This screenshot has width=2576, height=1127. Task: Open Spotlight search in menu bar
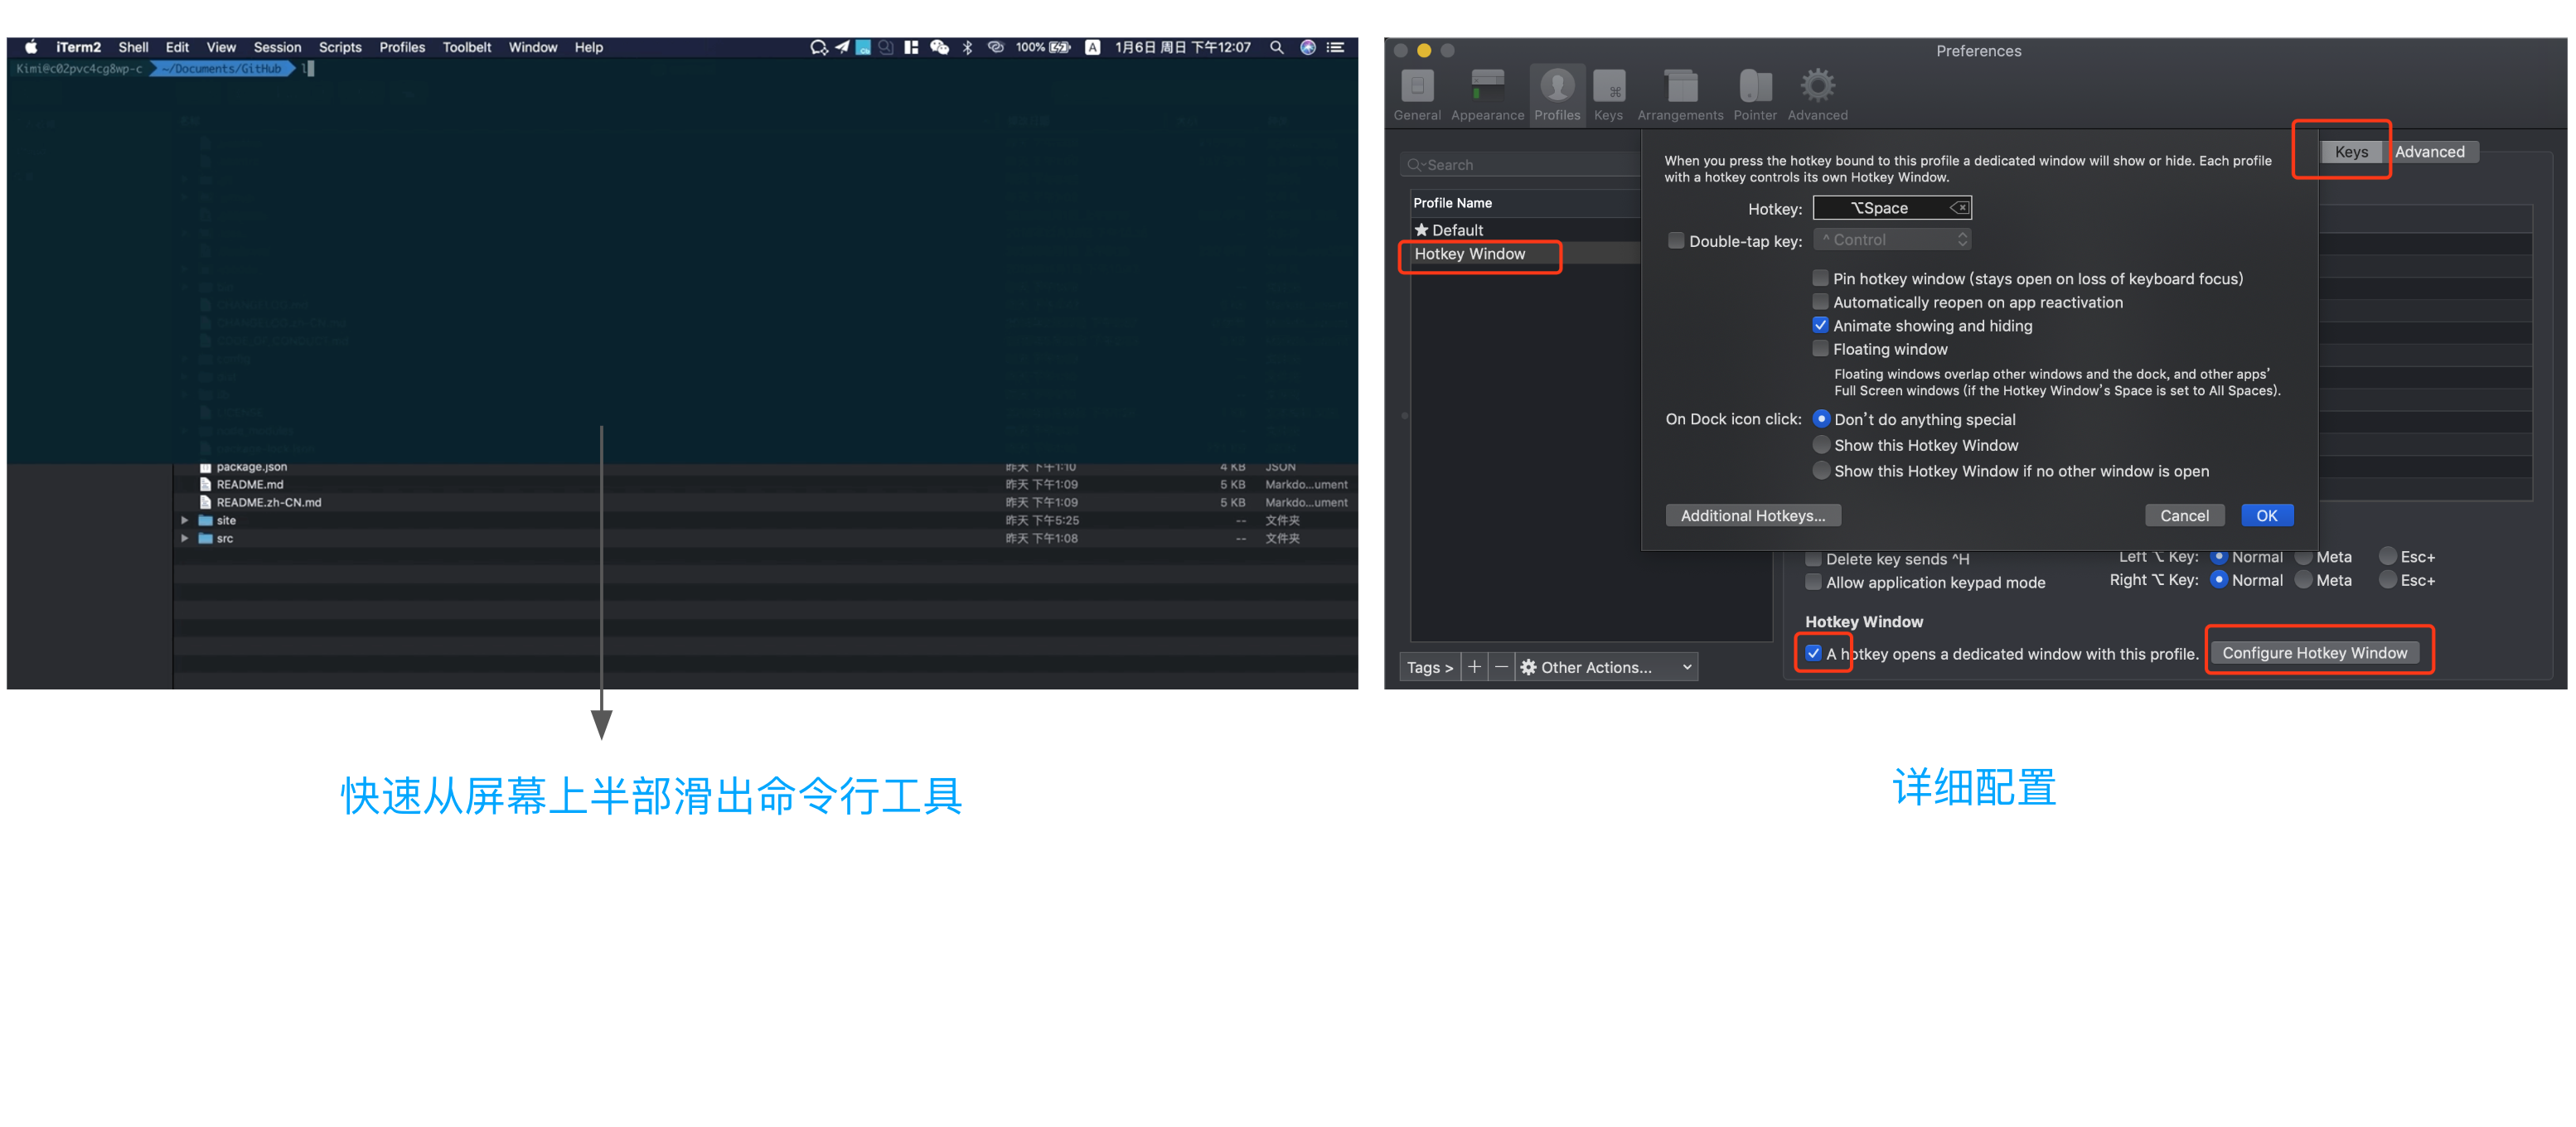(1276, 47)
